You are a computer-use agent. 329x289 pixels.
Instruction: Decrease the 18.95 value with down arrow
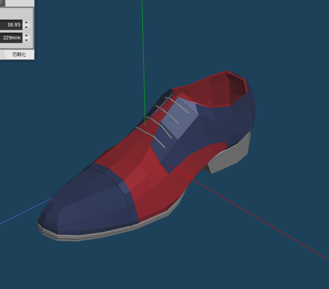[x=26, y=27]
